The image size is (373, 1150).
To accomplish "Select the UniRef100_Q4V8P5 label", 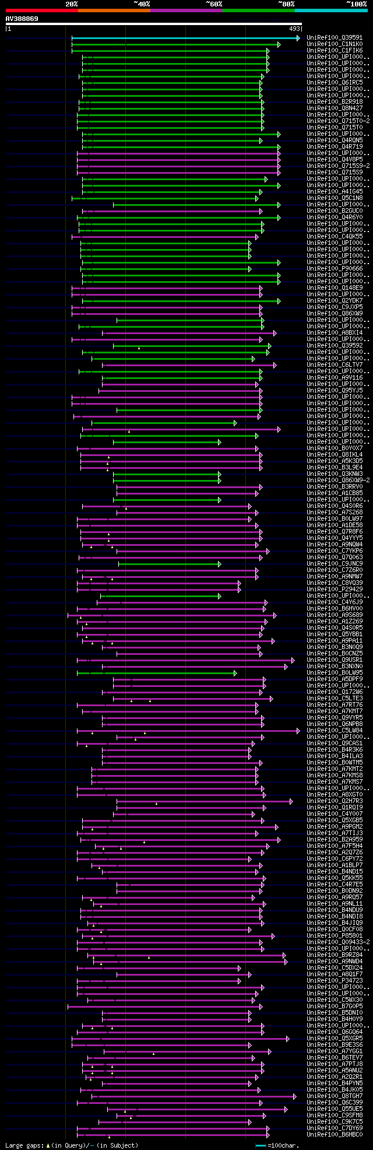I will coord(335,160).
